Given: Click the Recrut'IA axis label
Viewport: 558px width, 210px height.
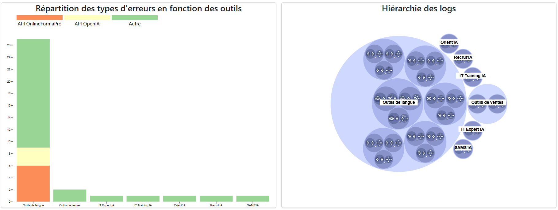Looking at the screenshot, I should pos(216,205).
